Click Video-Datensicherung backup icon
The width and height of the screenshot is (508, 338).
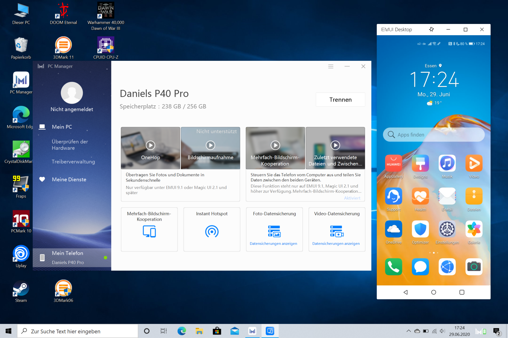(337, 231)
